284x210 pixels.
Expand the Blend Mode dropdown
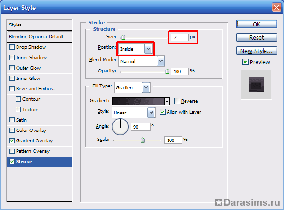pos(160,61)
